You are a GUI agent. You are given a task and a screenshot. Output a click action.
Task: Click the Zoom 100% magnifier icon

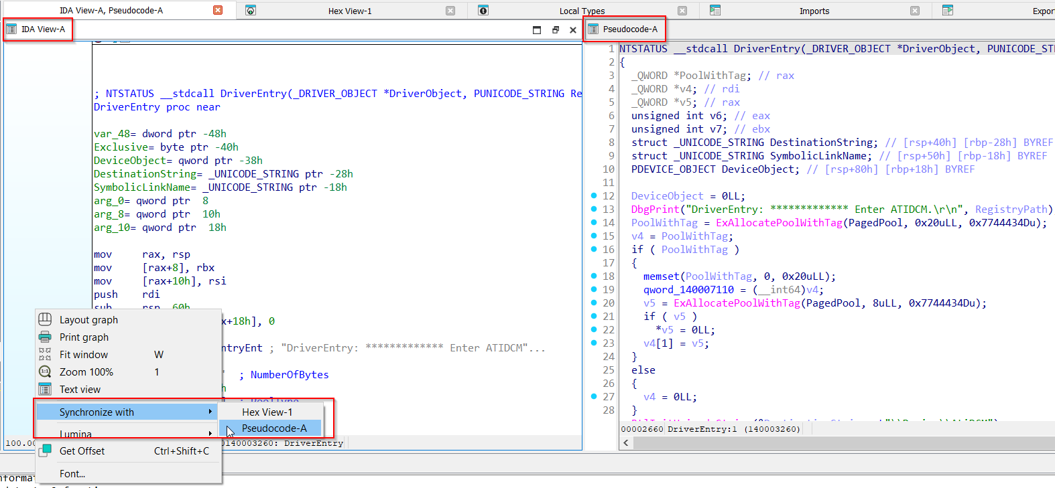click(45, 372)
